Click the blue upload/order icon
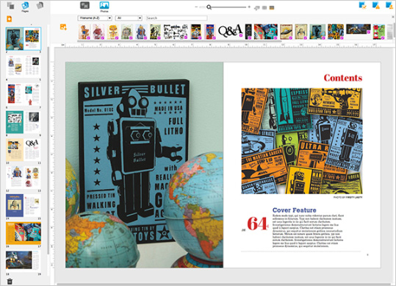 click(x=389, y=5)
